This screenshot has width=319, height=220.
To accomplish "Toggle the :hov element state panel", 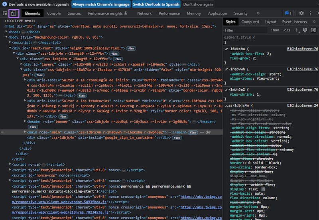I will tap(275, 30).
